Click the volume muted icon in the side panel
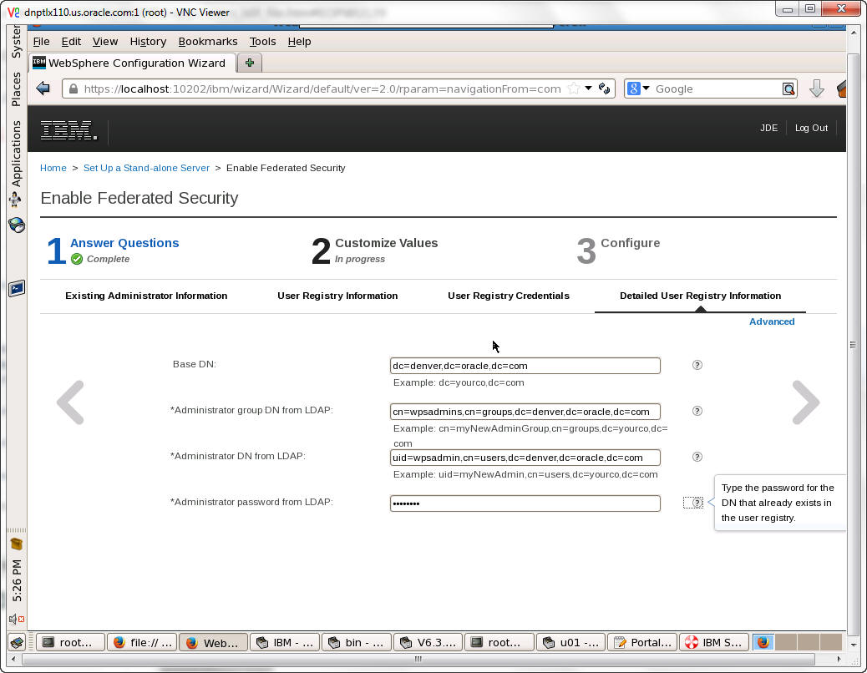Image resolution: width=867 pixels, height=673 pixels. click(17, 619)
